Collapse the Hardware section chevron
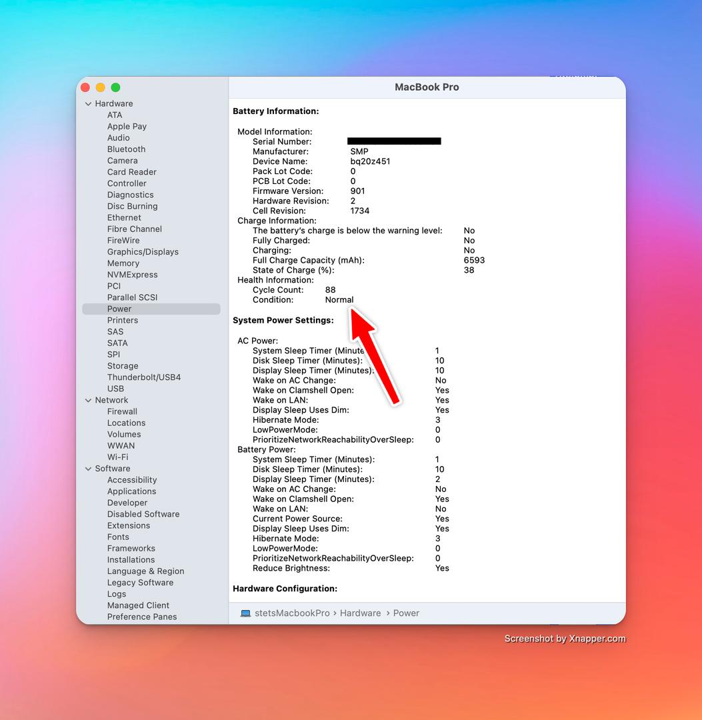This screenshot has height=720, width=702. click(88, 104)
